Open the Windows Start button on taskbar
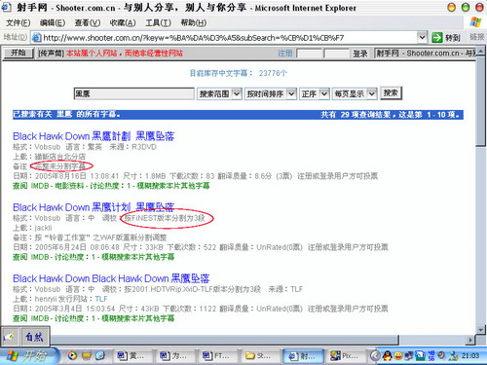Screen dimensions: 487x365 click(x=29, y=356)
